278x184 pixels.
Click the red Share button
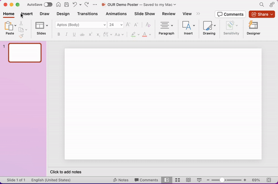coord(262,14)
